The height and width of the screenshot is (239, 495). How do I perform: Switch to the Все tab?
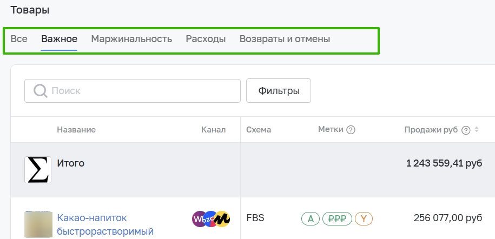(x=19, y=39)
